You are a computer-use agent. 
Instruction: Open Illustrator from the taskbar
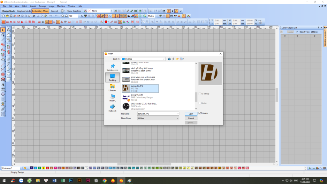point(80,180)
